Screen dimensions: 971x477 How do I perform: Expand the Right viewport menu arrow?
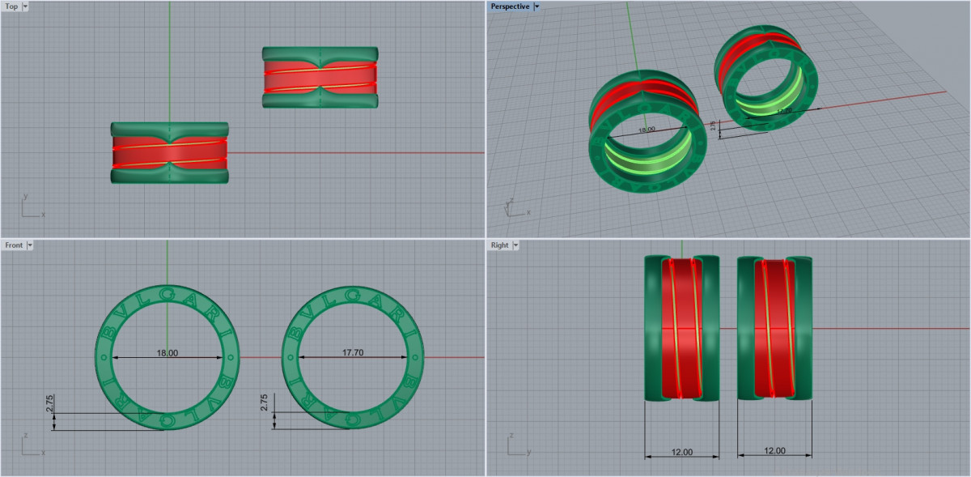(x=515, y=245)
